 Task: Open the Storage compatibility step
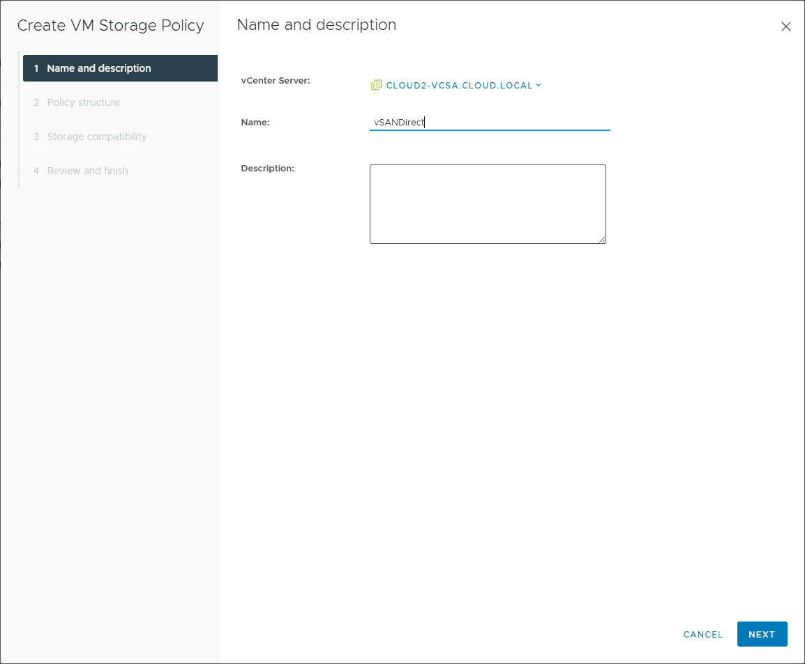pyautogui.click(x=96, y=136)
